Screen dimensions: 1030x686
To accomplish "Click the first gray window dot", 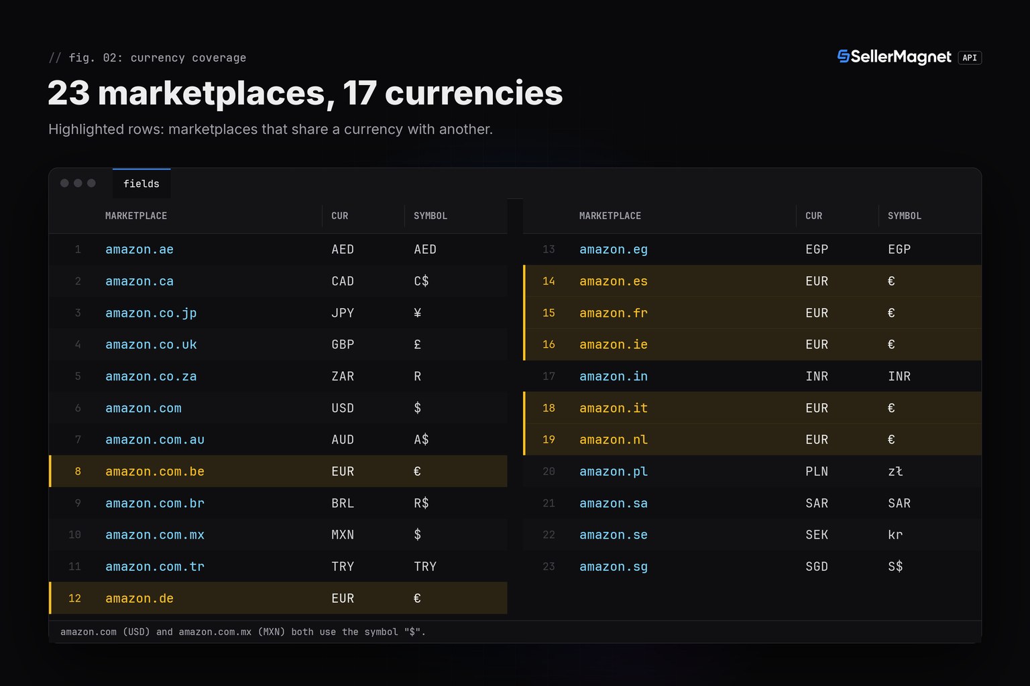I will 64,183.
